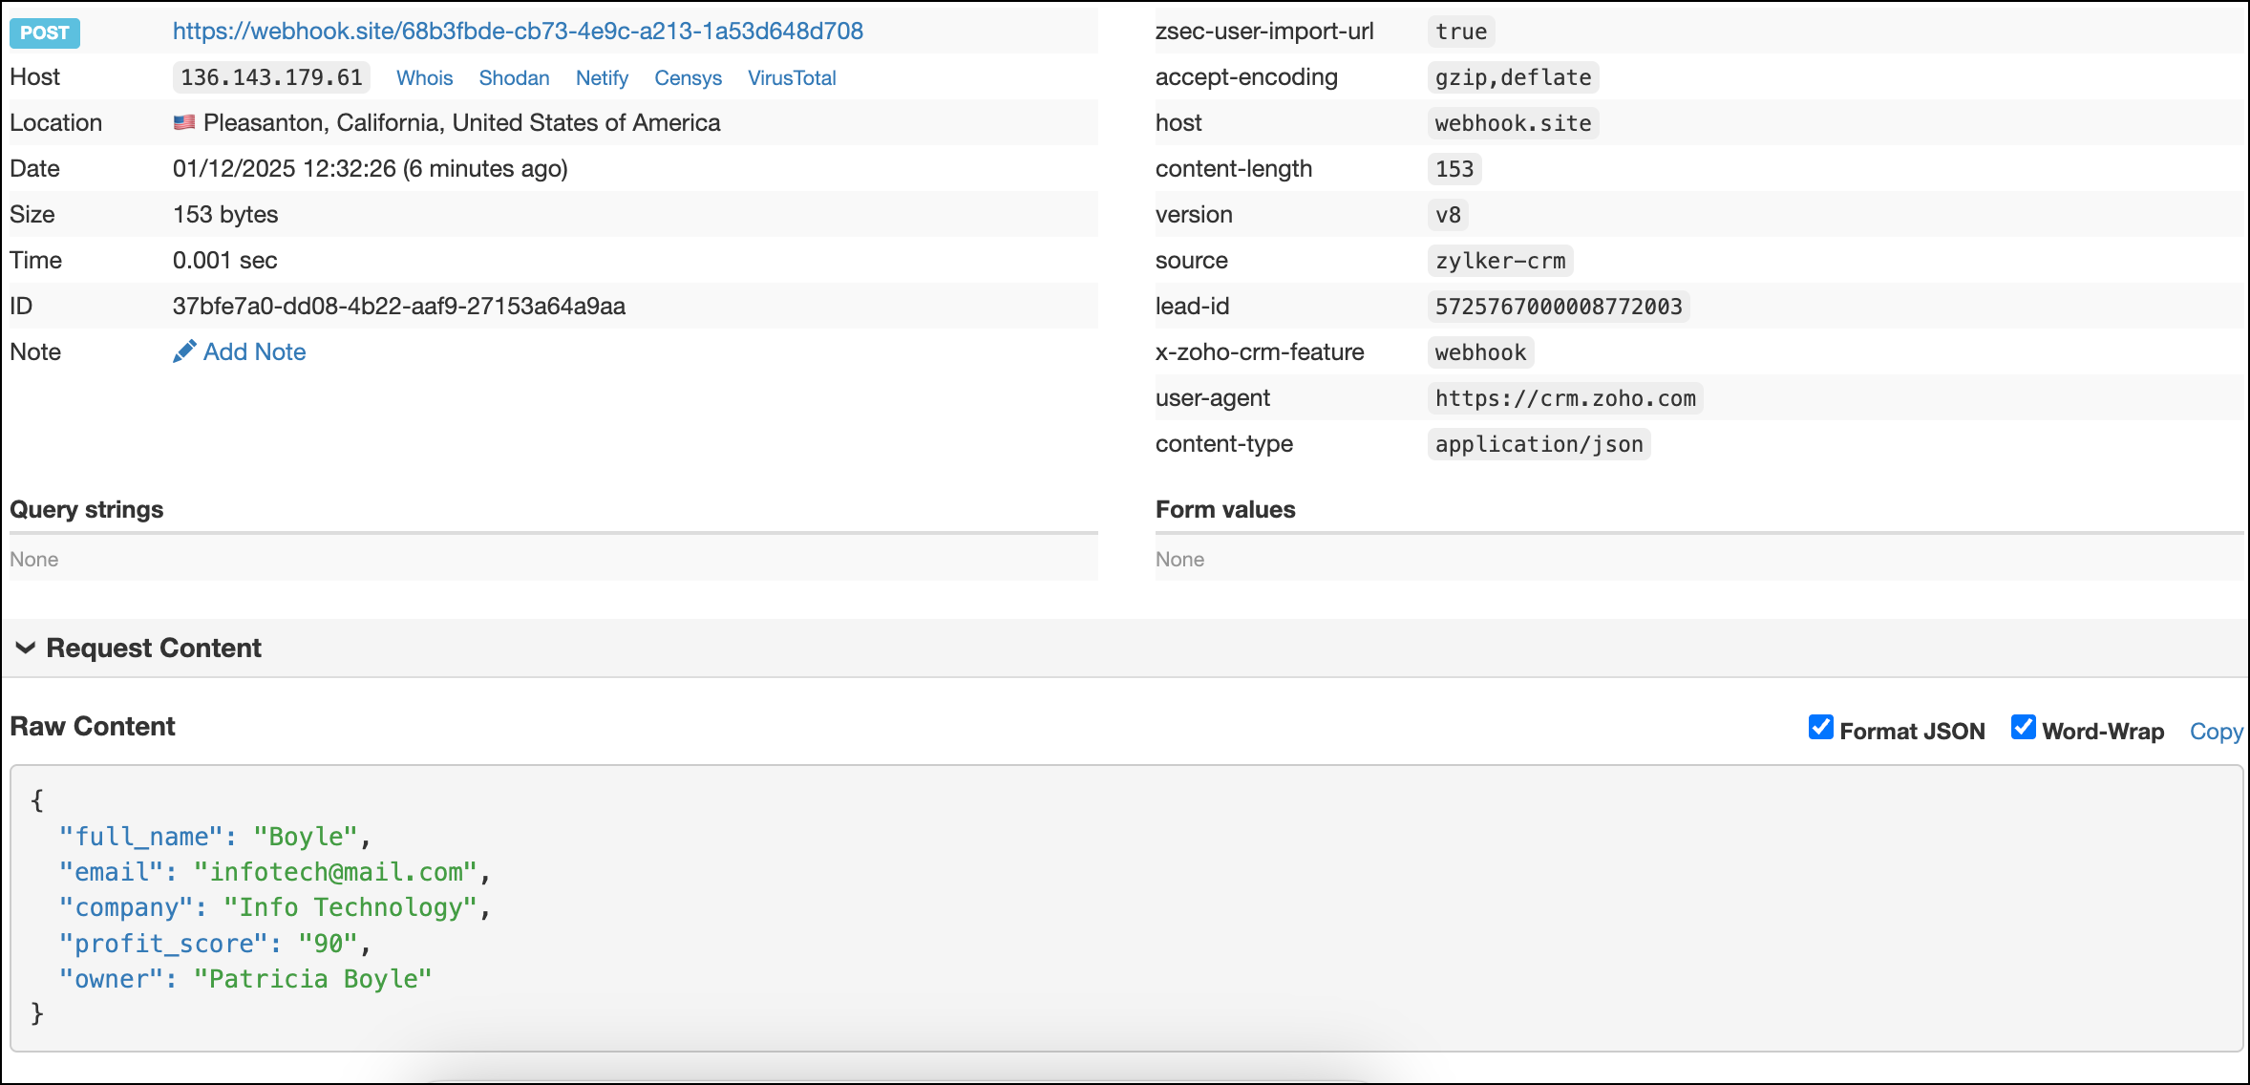Click the infotech@mail.com value in JSON
2250x1085 pixels.
[x=335, y=872]
